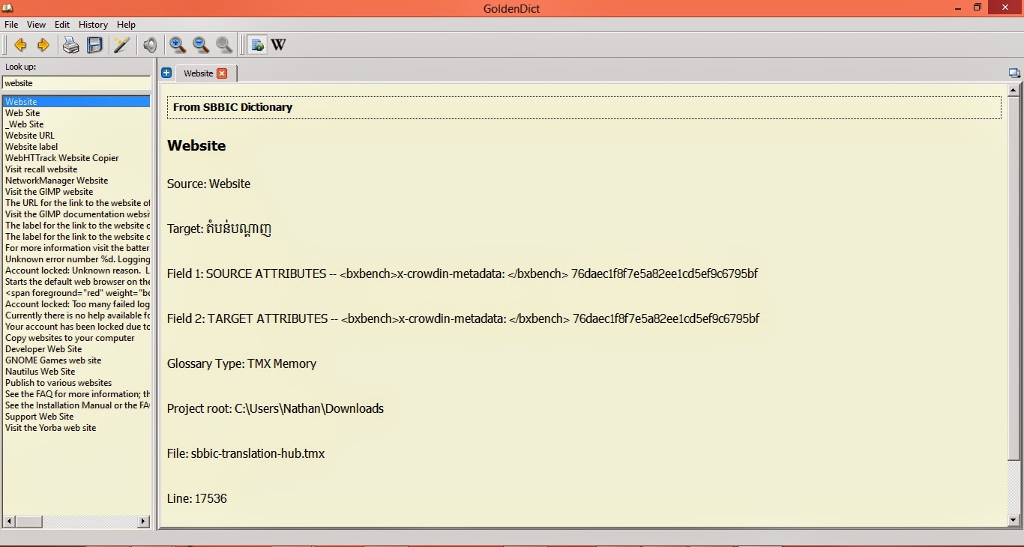Print the article using the printer icon
The image size is (1024, 547).
pyautogui.click(x=70, y=45)
